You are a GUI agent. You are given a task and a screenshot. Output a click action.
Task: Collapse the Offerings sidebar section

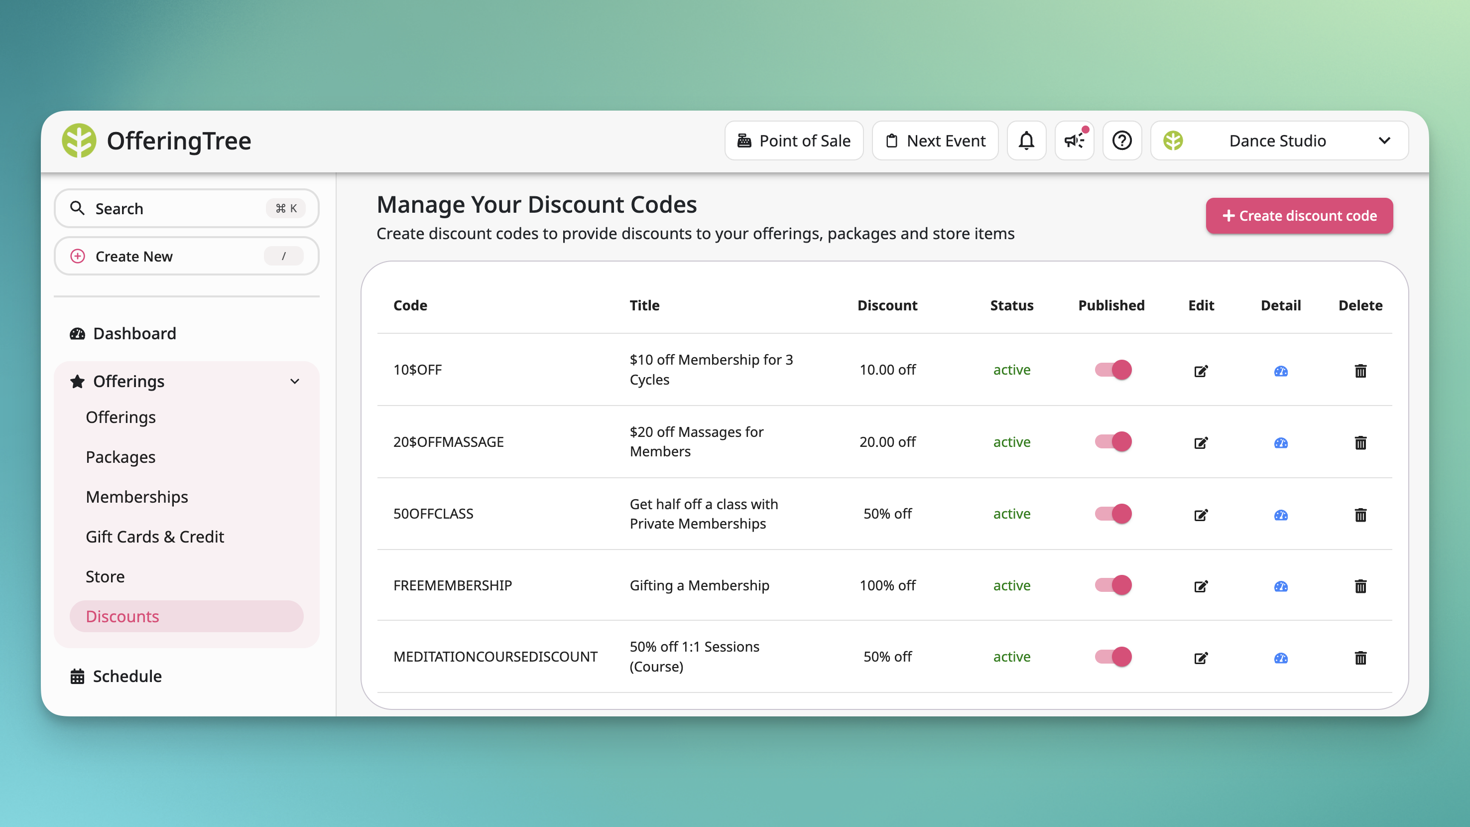tap(294, 381)
